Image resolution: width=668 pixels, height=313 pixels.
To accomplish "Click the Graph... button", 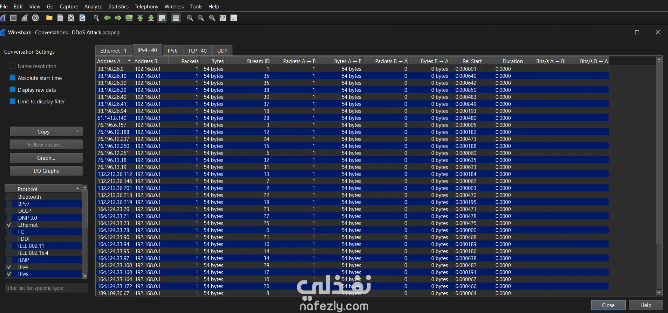I will 46,158.
